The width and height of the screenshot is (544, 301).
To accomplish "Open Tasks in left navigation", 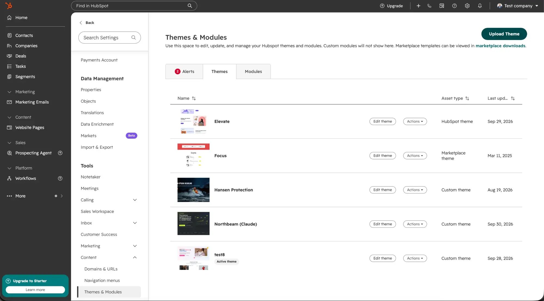I will 20,66.
